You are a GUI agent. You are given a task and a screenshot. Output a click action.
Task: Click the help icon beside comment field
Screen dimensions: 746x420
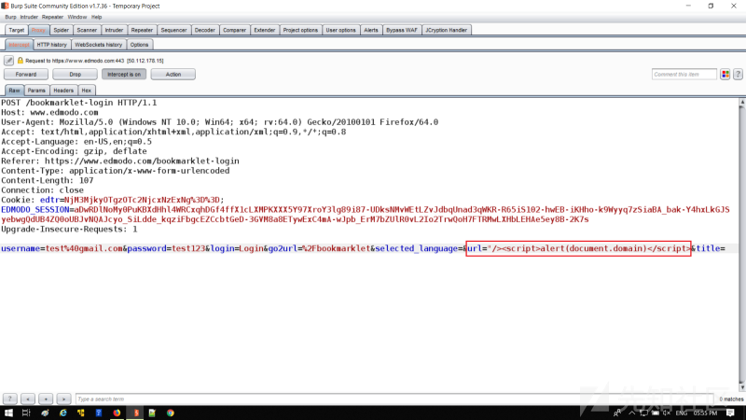(738, 75)
